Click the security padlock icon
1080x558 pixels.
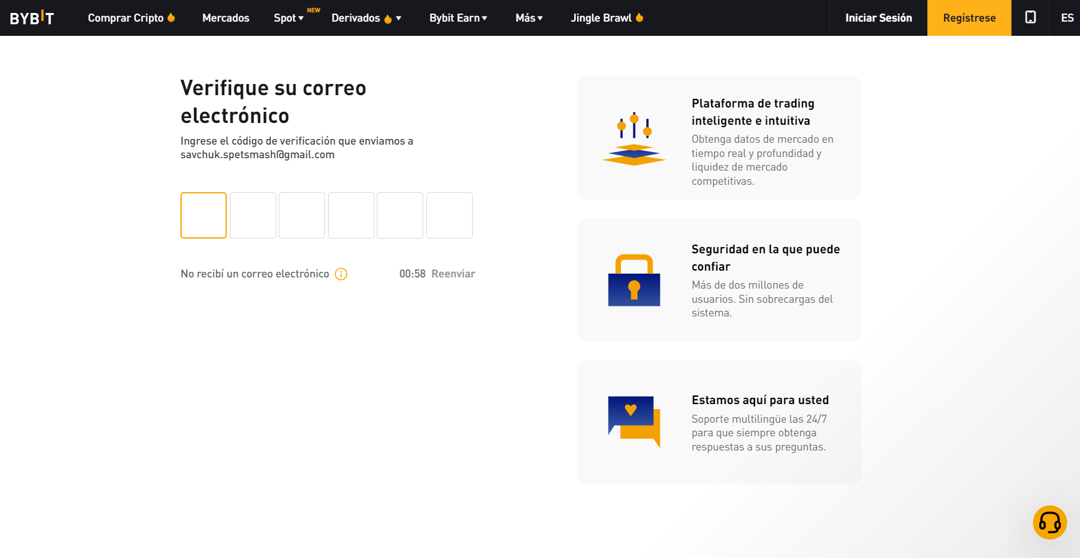634,280
